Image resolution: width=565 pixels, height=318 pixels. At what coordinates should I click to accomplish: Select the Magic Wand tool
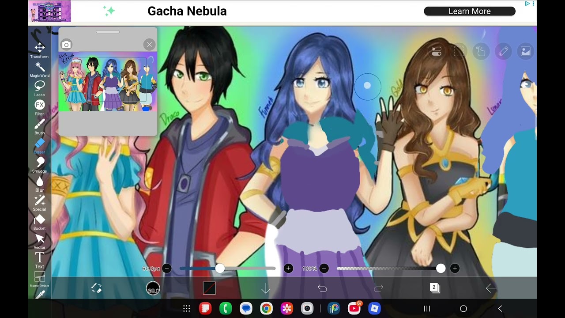(39, 69)
